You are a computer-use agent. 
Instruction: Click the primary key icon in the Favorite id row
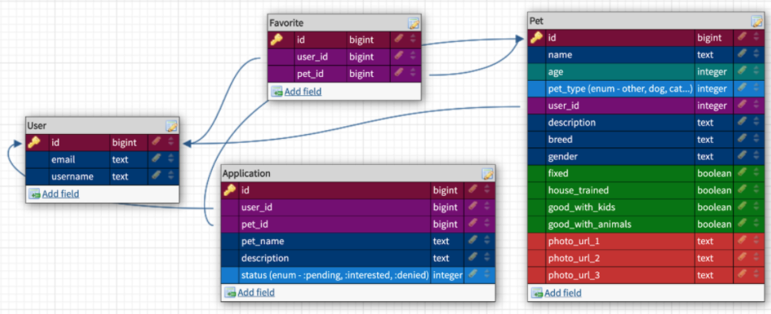[x=276, y=40]
